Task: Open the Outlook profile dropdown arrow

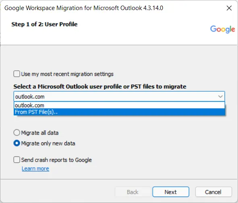Action: 220,96
